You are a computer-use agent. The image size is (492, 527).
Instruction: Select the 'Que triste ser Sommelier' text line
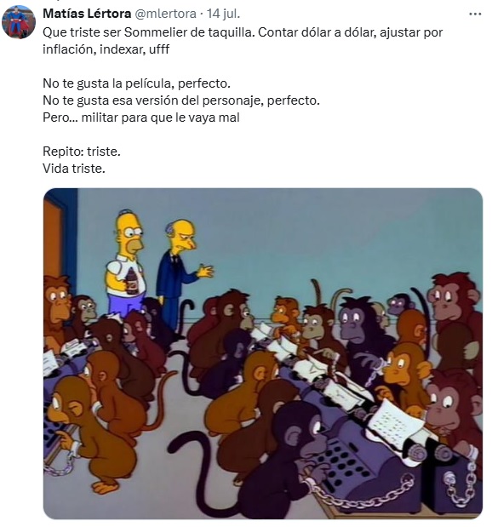243,32
